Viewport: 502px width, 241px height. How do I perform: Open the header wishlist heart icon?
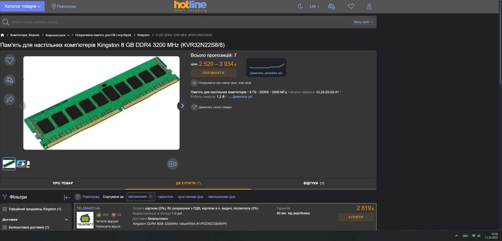[x=351, y=6]
